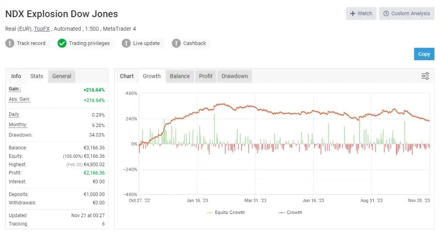View the Drawdown chart tab
Viewport: 440px width, 233px height.
(235, 76)
